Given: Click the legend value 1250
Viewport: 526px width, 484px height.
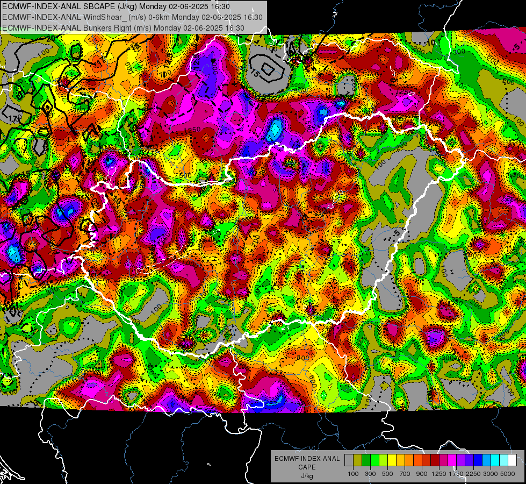Looking at the screenshot, I should tap(439, 474).
